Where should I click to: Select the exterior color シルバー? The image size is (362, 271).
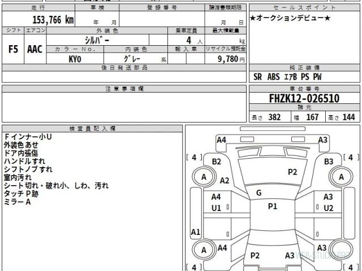pos(97,40)
